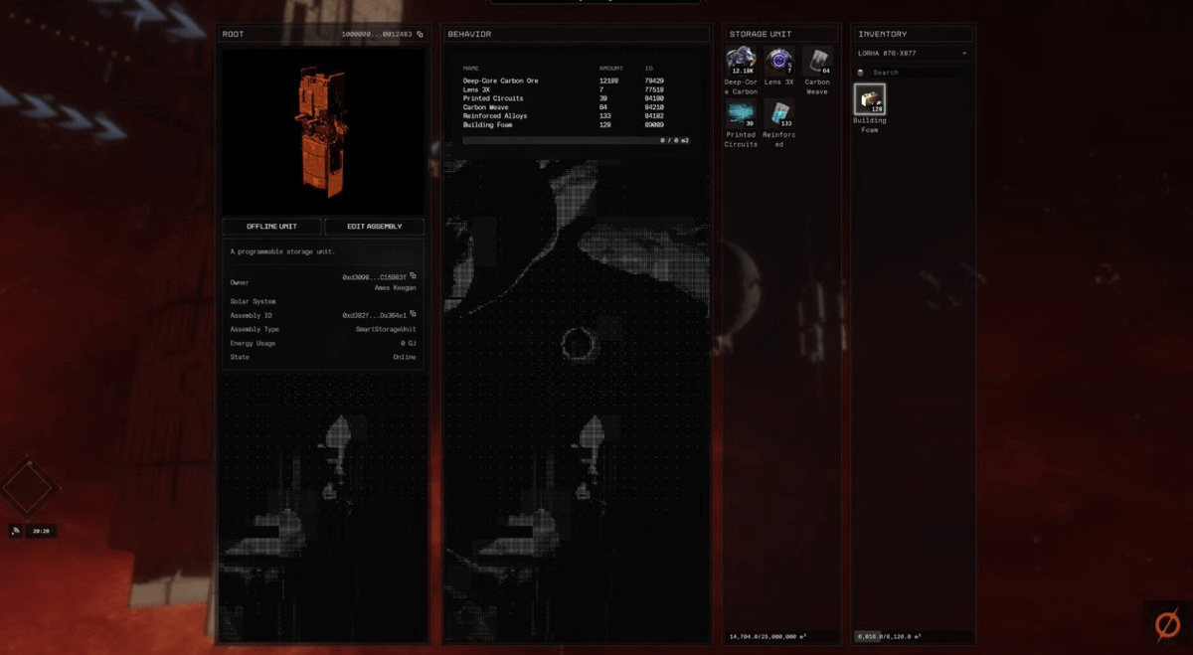Click the Edit Assembly button
The width and height of the screenshot is (1193, 655).
(375, 227)
